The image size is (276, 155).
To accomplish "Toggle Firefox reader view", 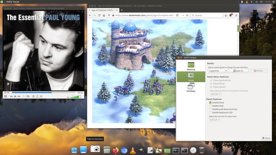I will coord(177,15).
